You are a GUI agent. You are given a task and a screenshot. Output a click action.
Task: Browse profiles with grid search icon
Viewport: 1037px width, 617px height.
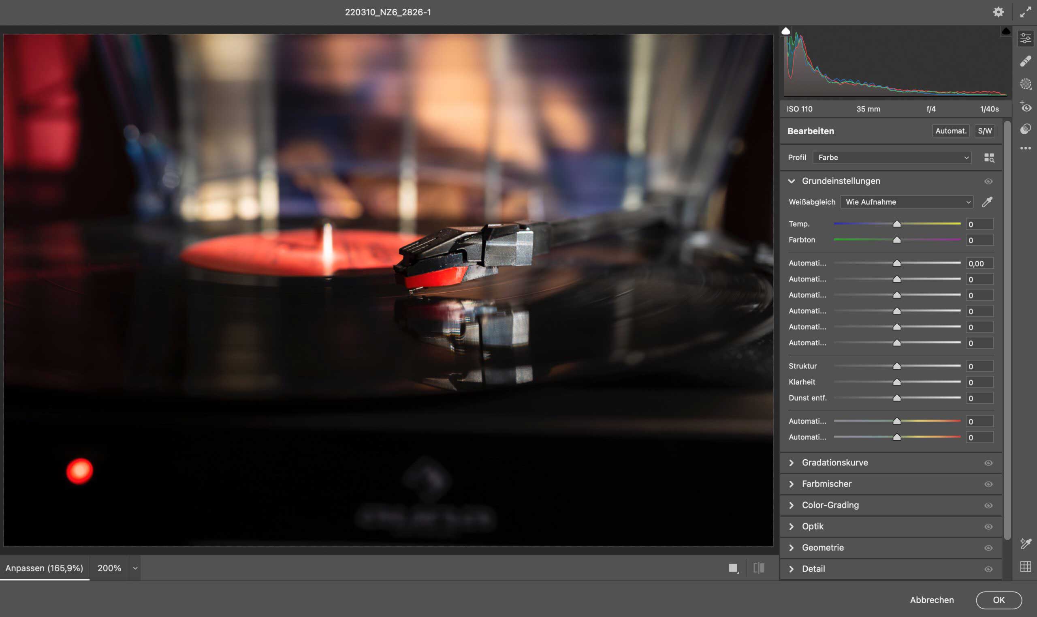click(989, 158)
